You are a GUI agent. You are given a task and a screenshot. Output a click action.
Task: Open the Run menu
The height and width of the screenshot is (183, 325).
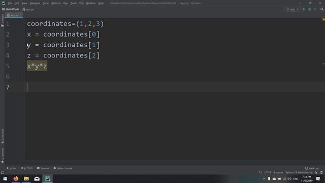66,4
